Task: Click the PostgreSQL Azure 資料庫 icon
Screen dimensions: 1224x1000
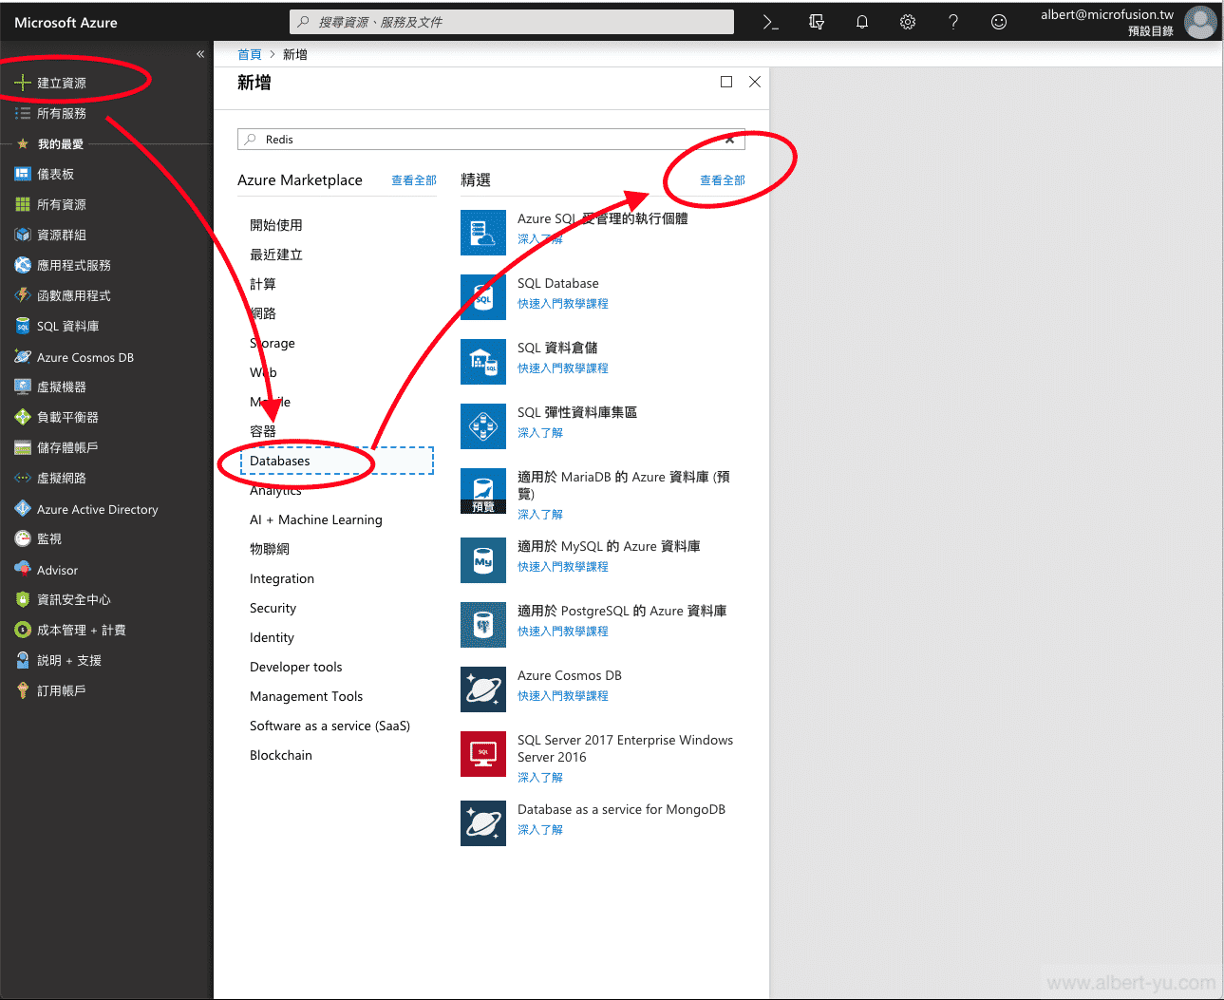Action: tap(483, 625)
